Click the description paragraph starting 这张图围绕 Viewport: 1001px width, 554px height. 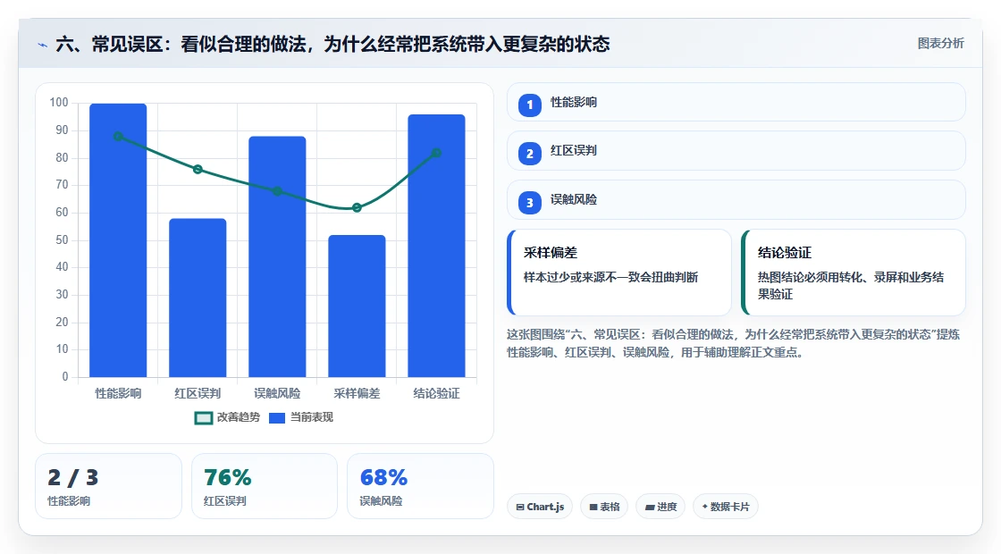point(734,343)
